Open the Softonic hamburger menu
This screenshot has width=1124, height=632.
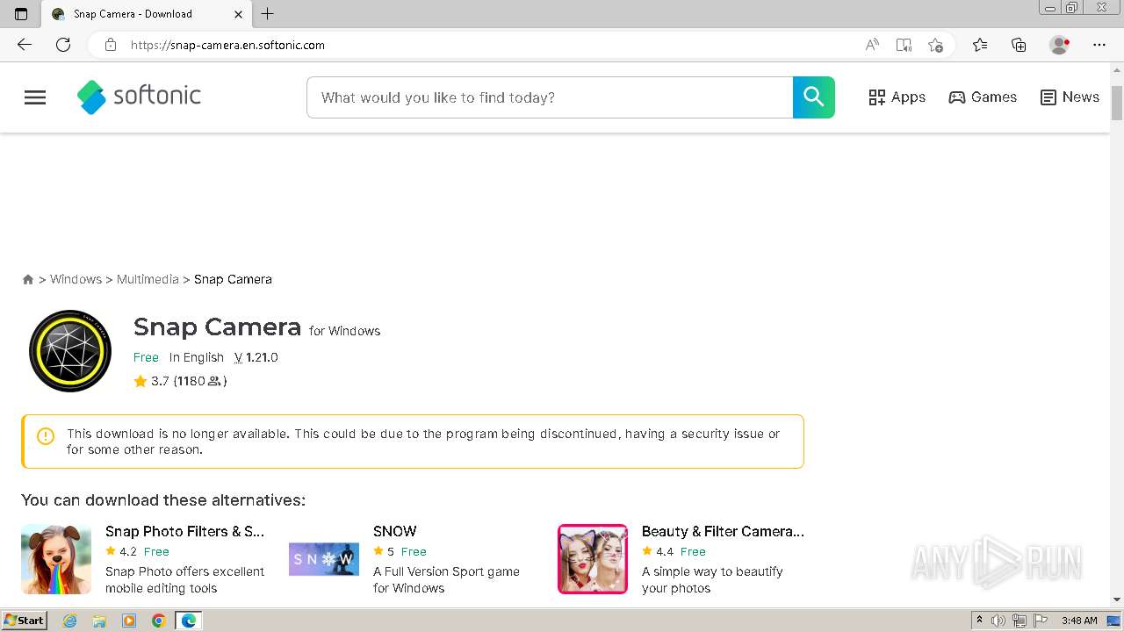click(x=35, y=97)
